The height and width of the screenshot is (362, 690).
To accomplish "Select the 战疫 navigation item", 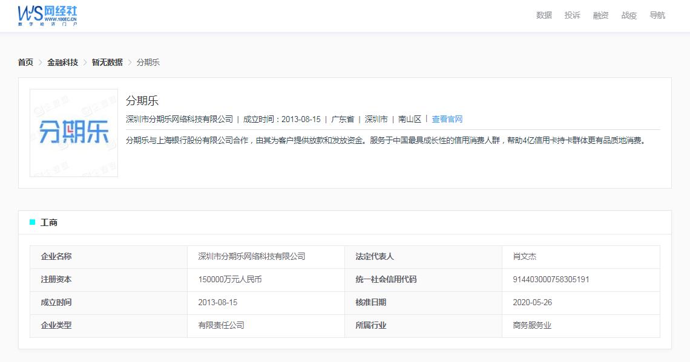I will (x=628, y=15).
